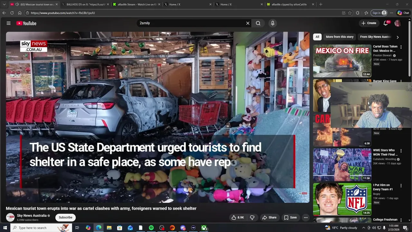This screenshot has width=412, height=232.
Task: Select More from this story chip
Action: click(x=340, y=37)
